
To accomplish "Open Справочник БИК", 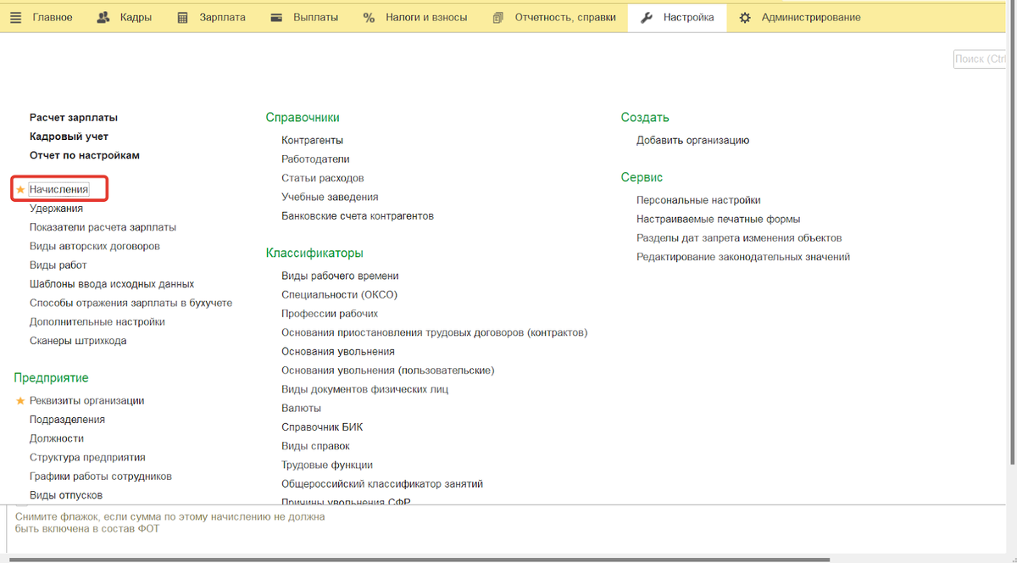I will (x=322, y=427).
